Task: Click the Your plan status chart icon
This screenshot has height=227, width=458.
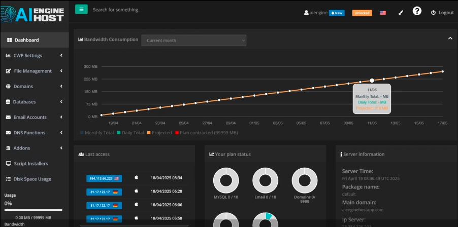Action: 212,154
